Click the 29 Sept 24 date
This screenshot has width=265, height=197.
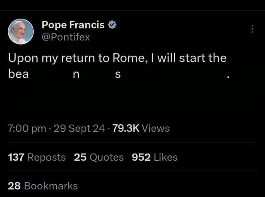(79, 128)
